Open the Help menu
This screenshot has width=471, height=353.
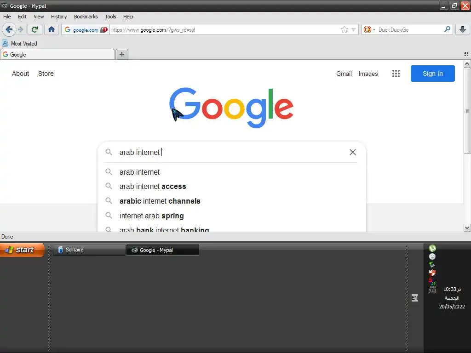128,17
